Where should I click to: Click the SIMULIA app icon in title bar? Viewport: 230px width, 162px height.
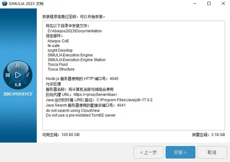pyautogui.click(x=5, y=3)
